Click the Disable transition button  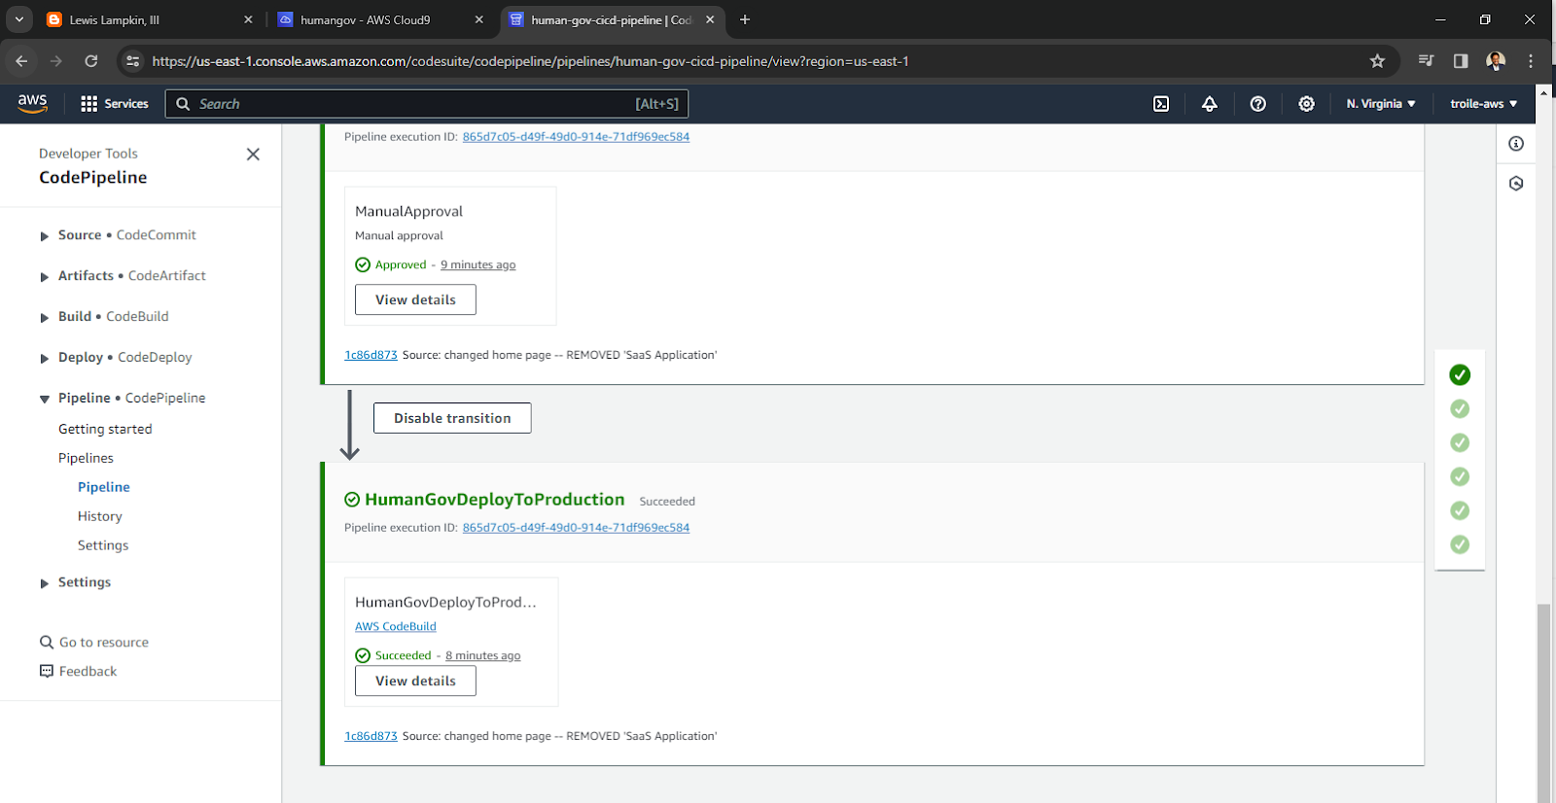(452, 418)
